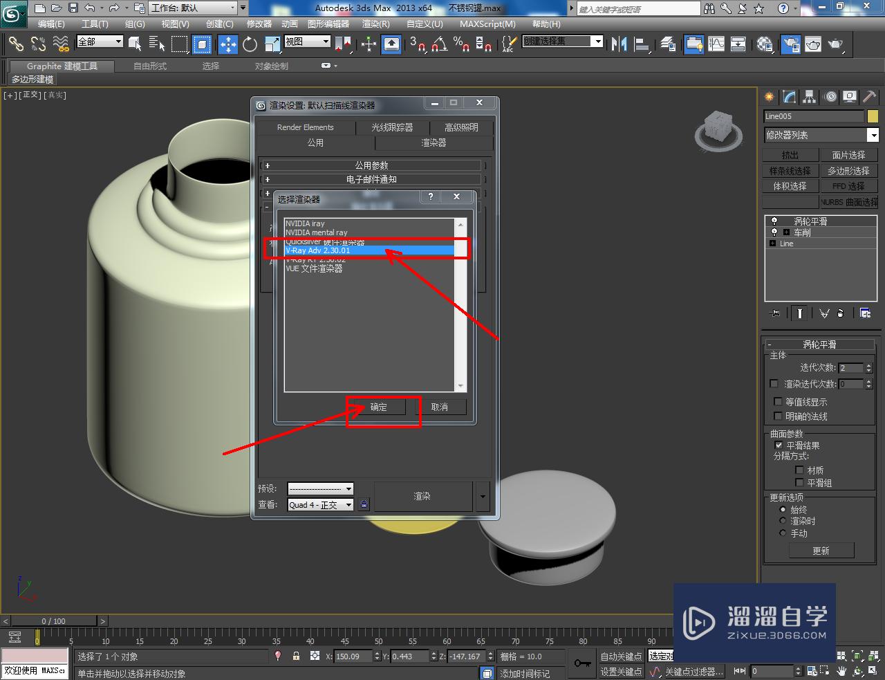Image resolution: width=885 pixels, height=680 pixels.
Task: Toggle the 3D Snaps icon
Action: click(418, 44)
